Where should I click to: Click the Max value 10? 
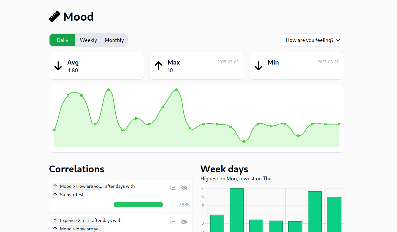(170, 70)
